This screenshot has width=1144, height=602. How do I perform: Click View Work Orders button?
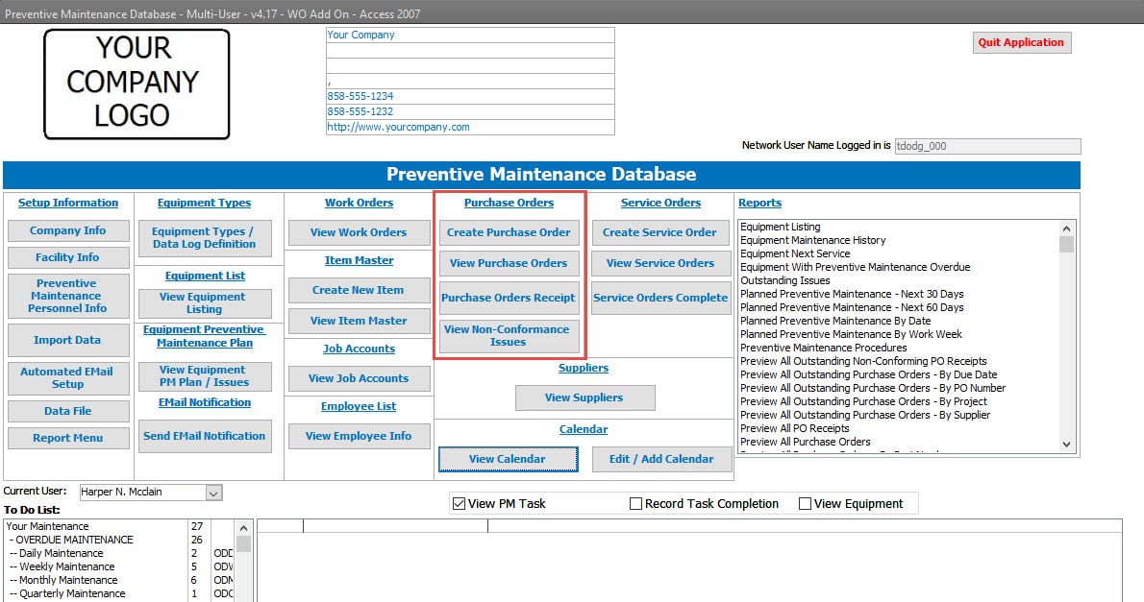point(359,232)
